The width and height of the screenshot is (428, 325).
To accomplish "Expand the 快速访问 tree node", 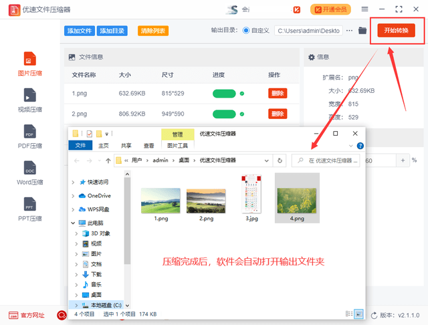I will pyautogui.click(x=73, y=182).
